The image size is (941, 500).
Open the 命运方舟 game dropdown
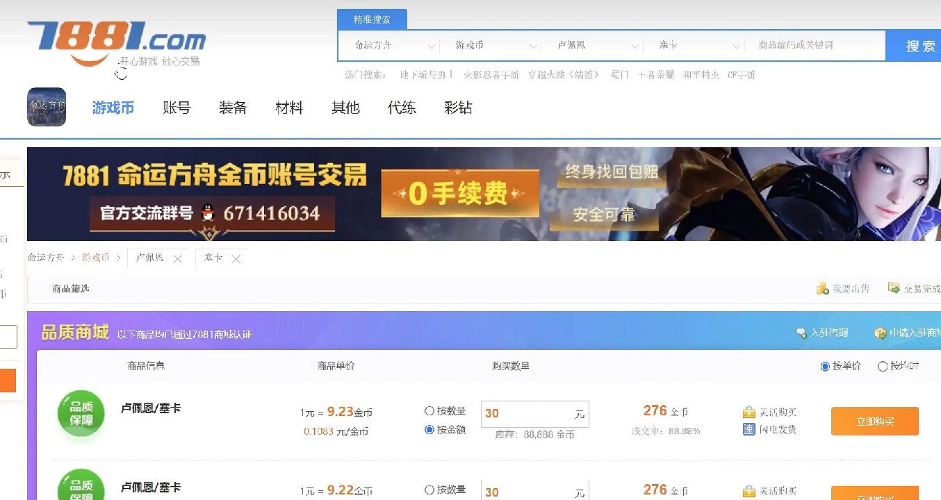(388, 44)
